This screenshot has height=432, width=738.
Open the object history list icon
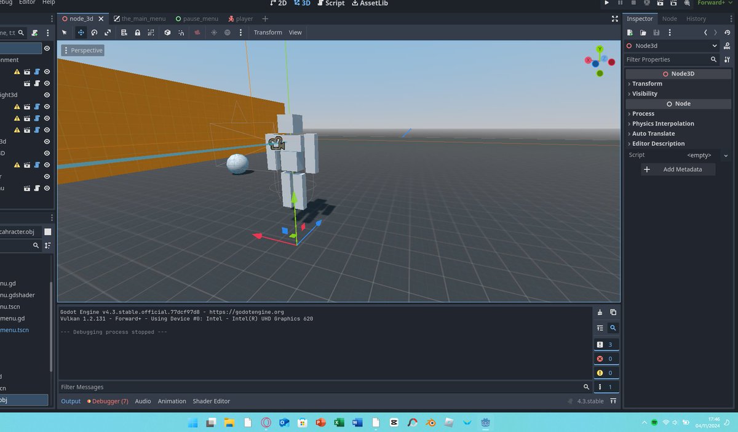coord(727,33)
